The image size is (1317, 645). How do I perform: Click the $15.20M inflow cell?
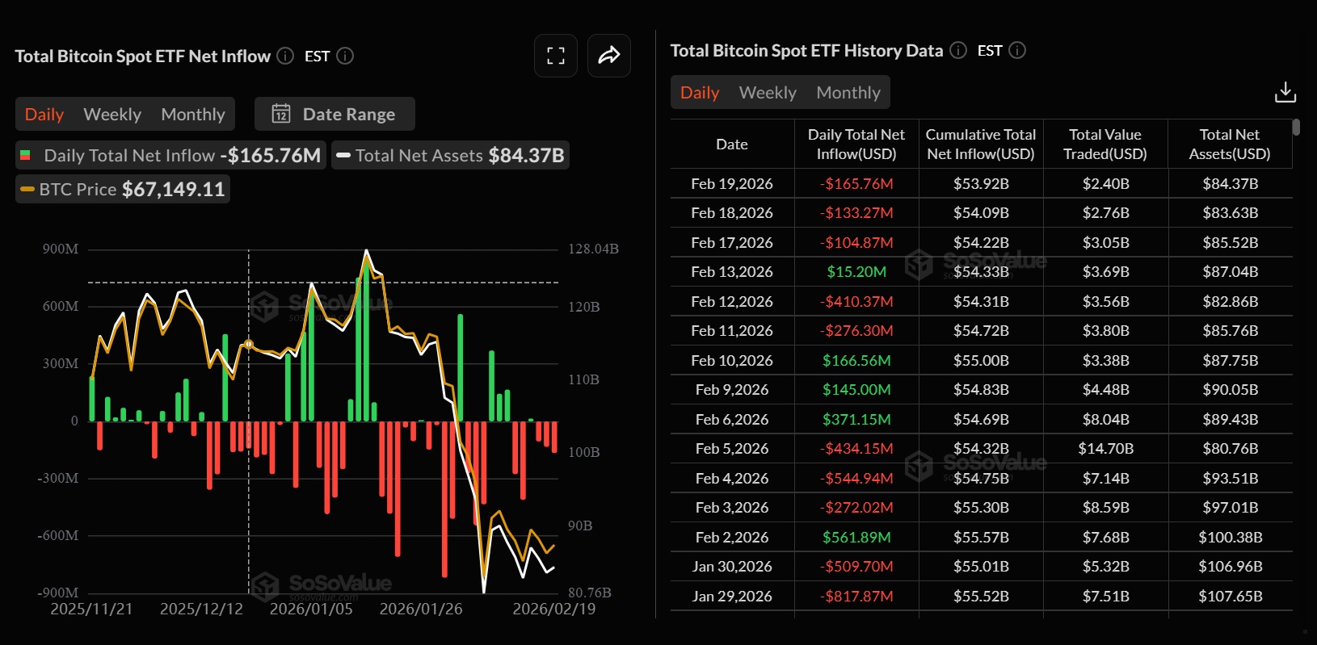856,271
